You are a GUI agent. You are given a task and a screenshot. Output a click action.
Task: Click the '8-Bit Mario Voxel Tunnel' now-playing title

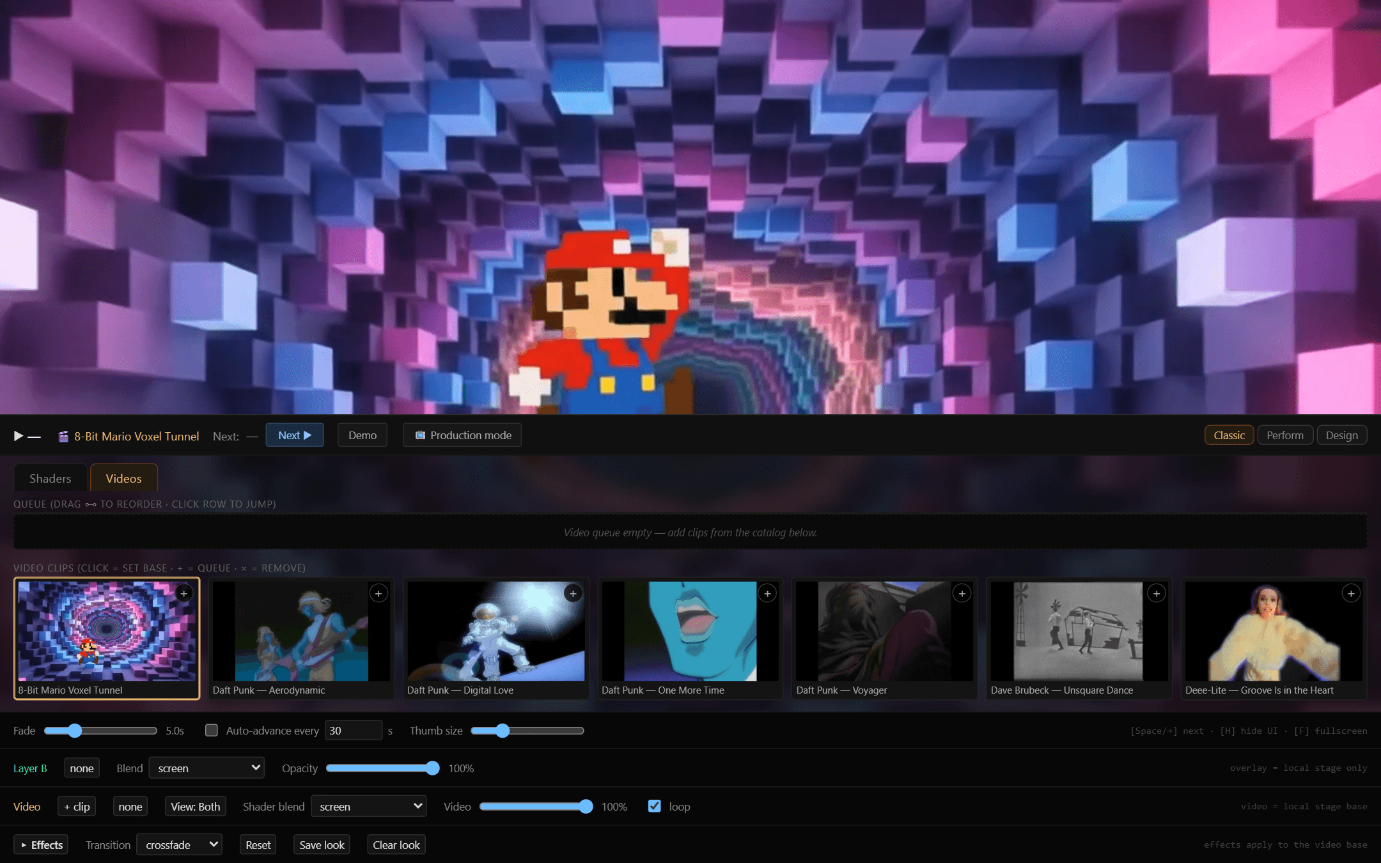click(x=136, y=436)
